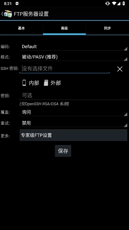This screenshot has height=230, width=129.
Task: Select the 高级 tab
Action: (64, 28)
